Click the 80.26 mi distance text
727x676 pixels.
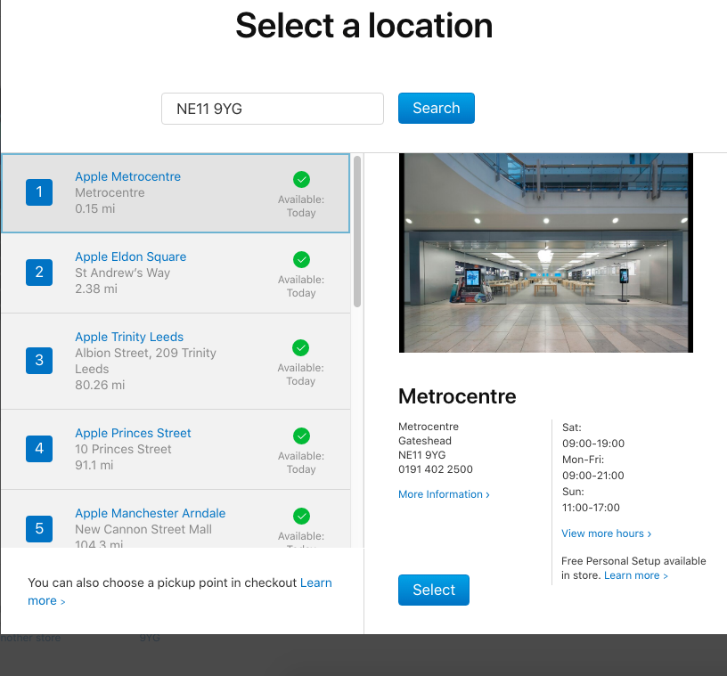pyautogui.click(x=100, y=385)
